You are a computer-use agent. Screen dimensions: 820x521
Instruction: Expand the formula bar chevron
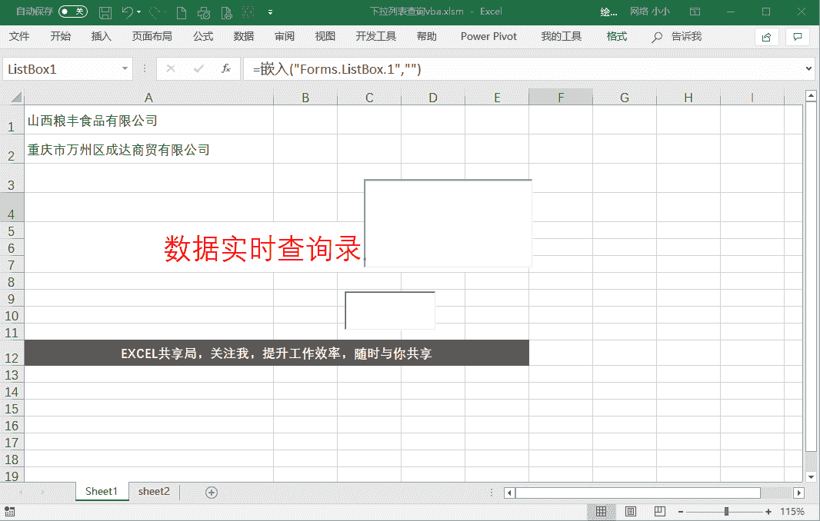coord(808,69)
